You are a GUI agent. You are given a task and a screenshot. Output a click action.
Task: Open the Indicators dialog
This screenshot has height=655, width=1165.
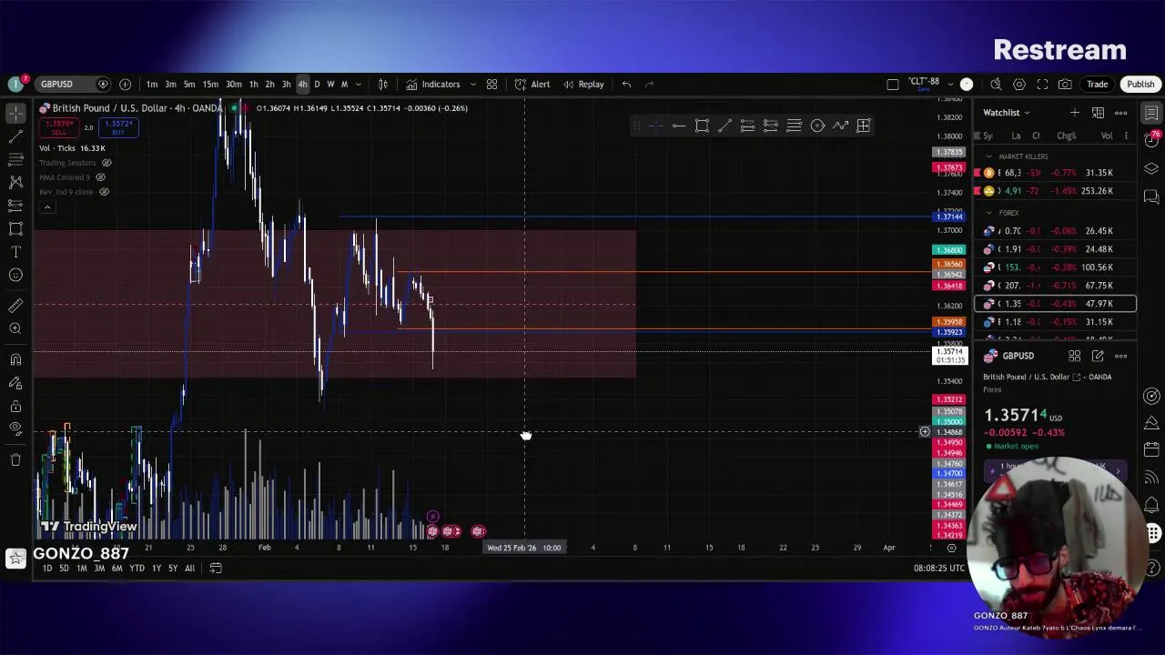click(x=433, y=84)
